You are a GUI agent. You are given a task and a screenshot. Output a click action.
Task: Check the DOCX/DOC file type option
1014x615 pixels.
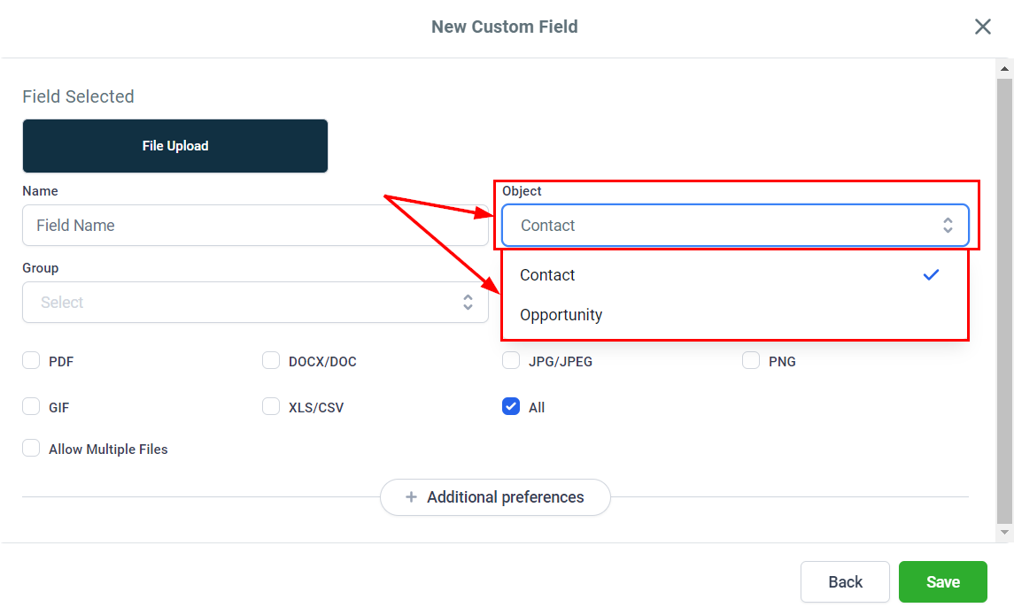tap(271, 361)
